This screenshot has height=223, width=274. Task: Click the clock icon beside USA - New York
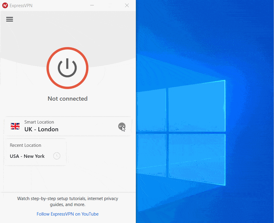[x=57, y=156]
